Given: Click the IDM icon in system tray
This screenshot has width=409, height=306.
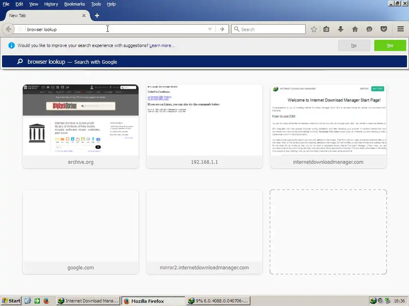Looking at the screenshot, I should coord(373,301).
